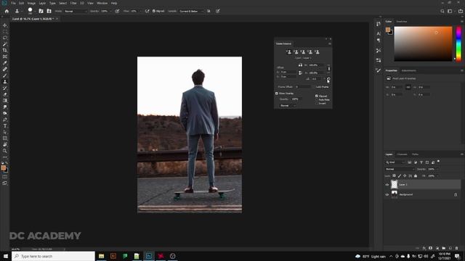Select the Hand tool
Image resolution: width=465 pixels, height=261 pixels.
(x=5, y=144)
